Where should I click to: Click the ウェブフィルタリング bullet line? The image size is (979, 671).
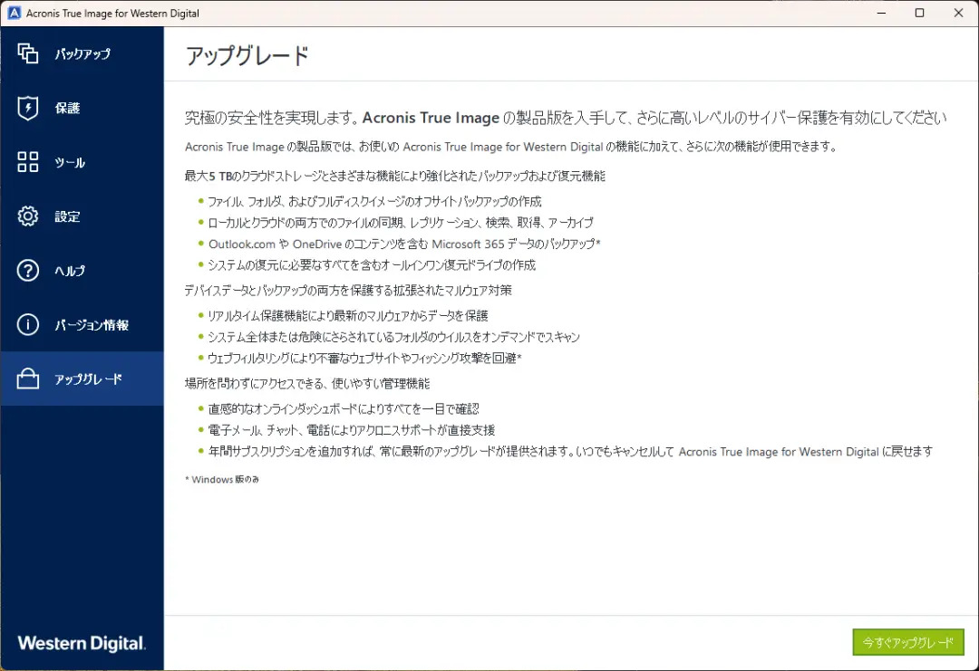(x=364, y=358)
